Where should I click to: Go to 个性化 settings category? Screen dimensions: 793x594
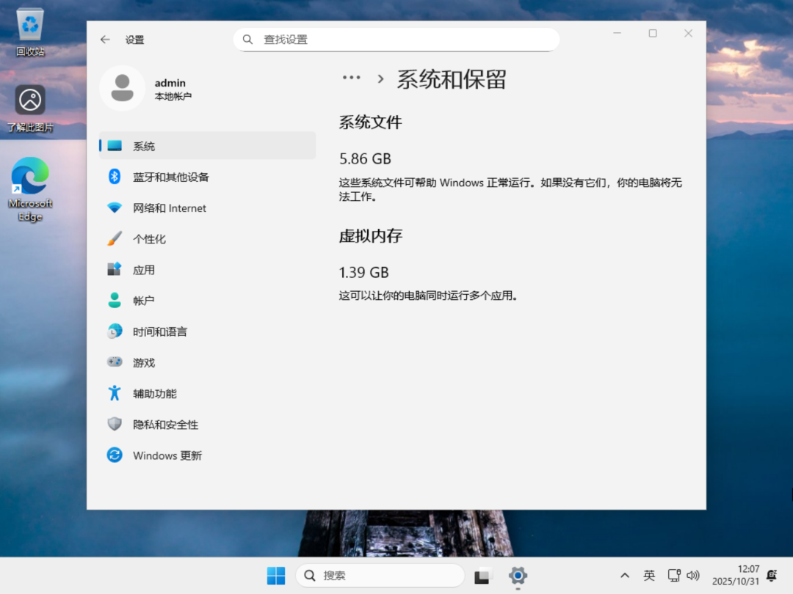(207, 238)
